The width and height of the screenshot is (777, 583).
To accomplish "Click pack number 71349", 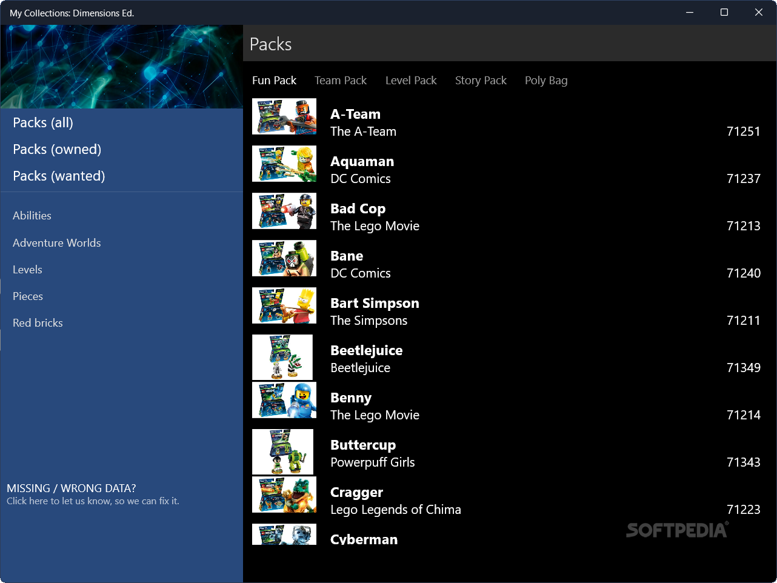I will tap(743, 368).
